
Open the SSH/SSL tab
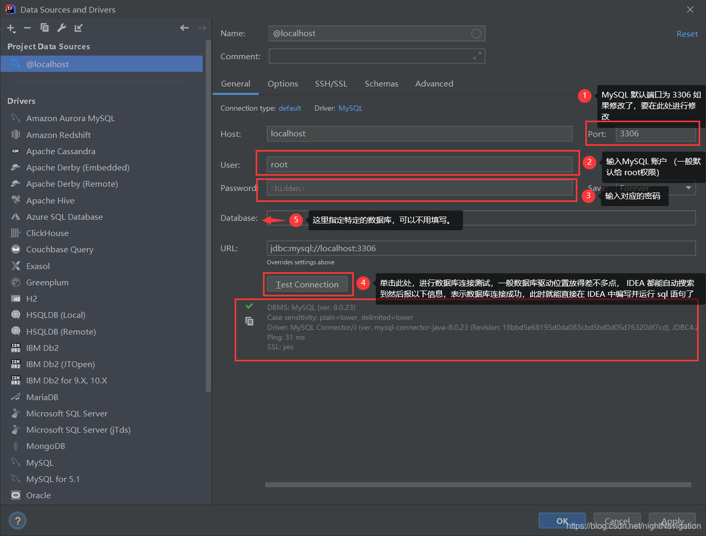pos(331,84)
